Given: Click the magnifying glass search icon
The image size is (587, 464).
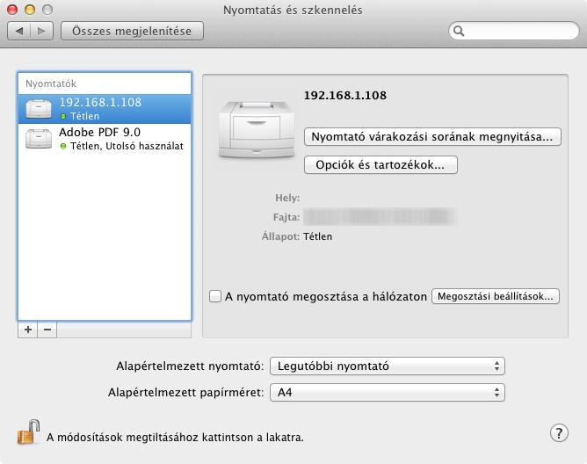Looking at the screenshot, I should [x=459, y=31].
